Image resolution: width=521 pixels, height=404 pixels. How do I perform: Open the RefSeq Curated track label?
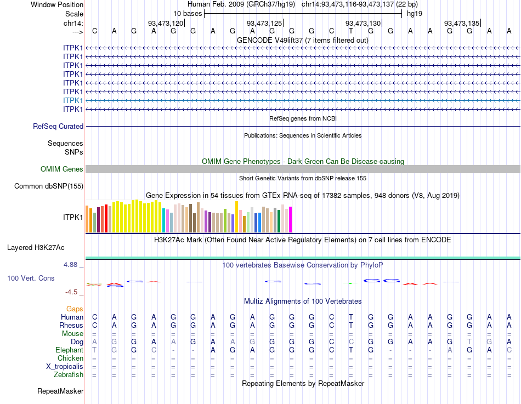coord(58,126)
